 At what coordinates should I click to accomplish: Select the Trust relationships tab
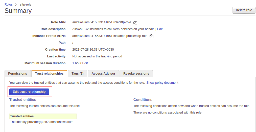(x=49, y=74)
